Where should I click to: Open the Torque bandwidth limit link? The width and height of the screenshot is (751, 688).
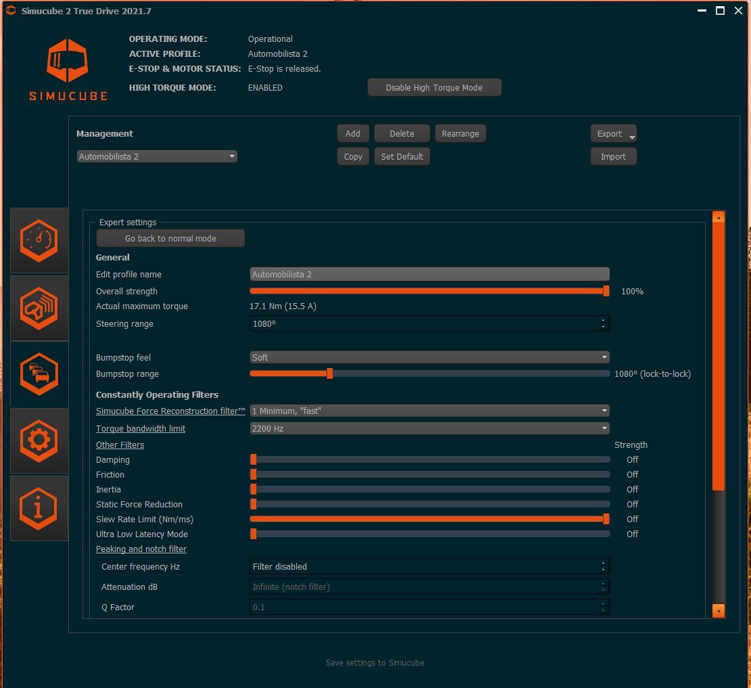(x=141, y=429)
